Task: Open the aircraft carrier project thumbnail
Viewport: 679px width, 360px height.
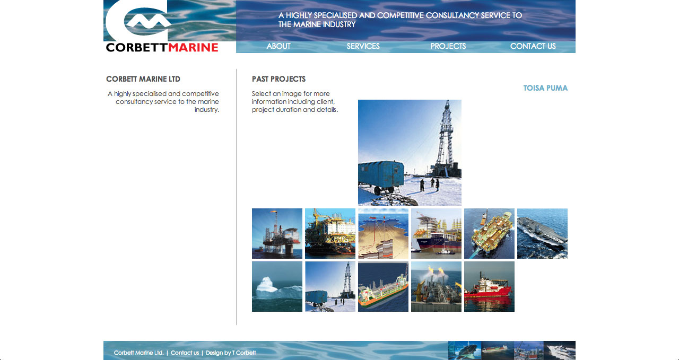Action: point(542,233)
